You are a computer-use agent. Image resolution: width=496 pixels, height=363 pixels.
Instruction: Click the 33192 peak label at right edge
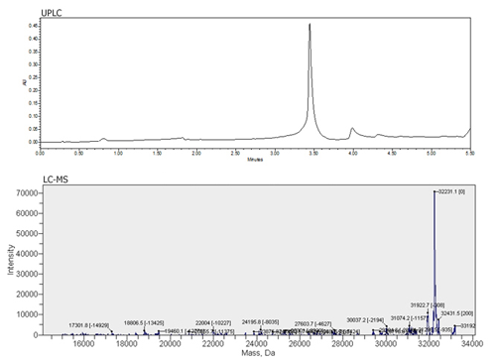(x=468, y=326)
